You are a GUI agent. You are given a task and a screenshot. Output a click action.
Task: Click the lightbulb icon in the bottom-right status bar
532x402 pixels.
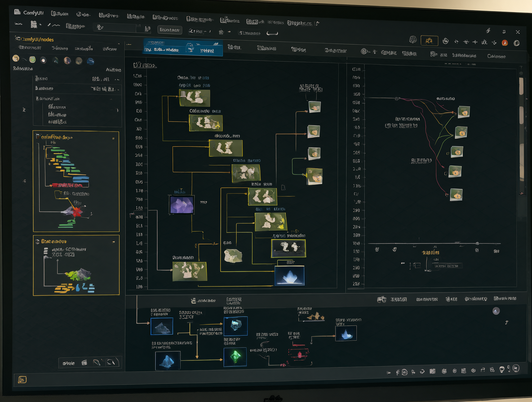click(x=502, y=370)
